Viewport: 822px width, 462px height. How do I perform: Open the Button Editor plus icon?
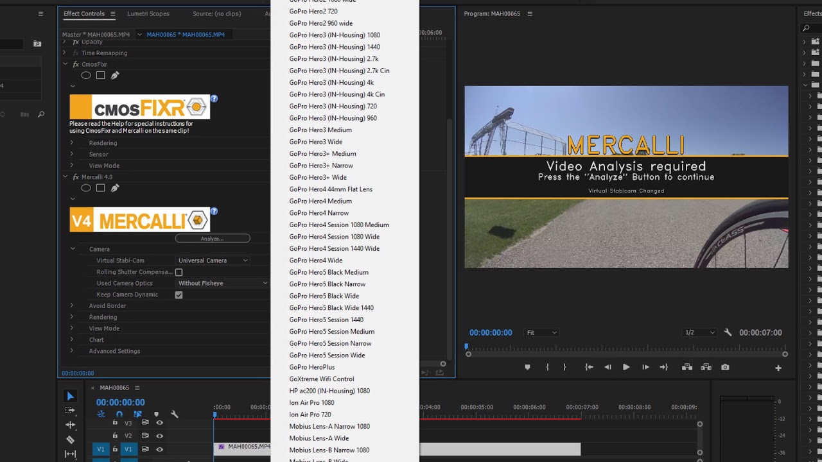778,368
